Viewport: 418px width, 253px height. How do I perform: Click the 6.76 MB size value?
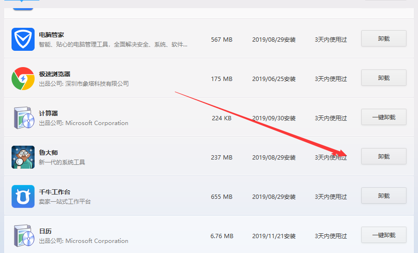[x=221, y=236]
